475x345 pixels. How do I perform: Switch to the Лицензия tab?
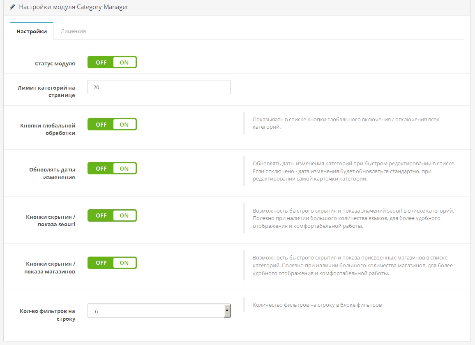[x=73, y=31]
